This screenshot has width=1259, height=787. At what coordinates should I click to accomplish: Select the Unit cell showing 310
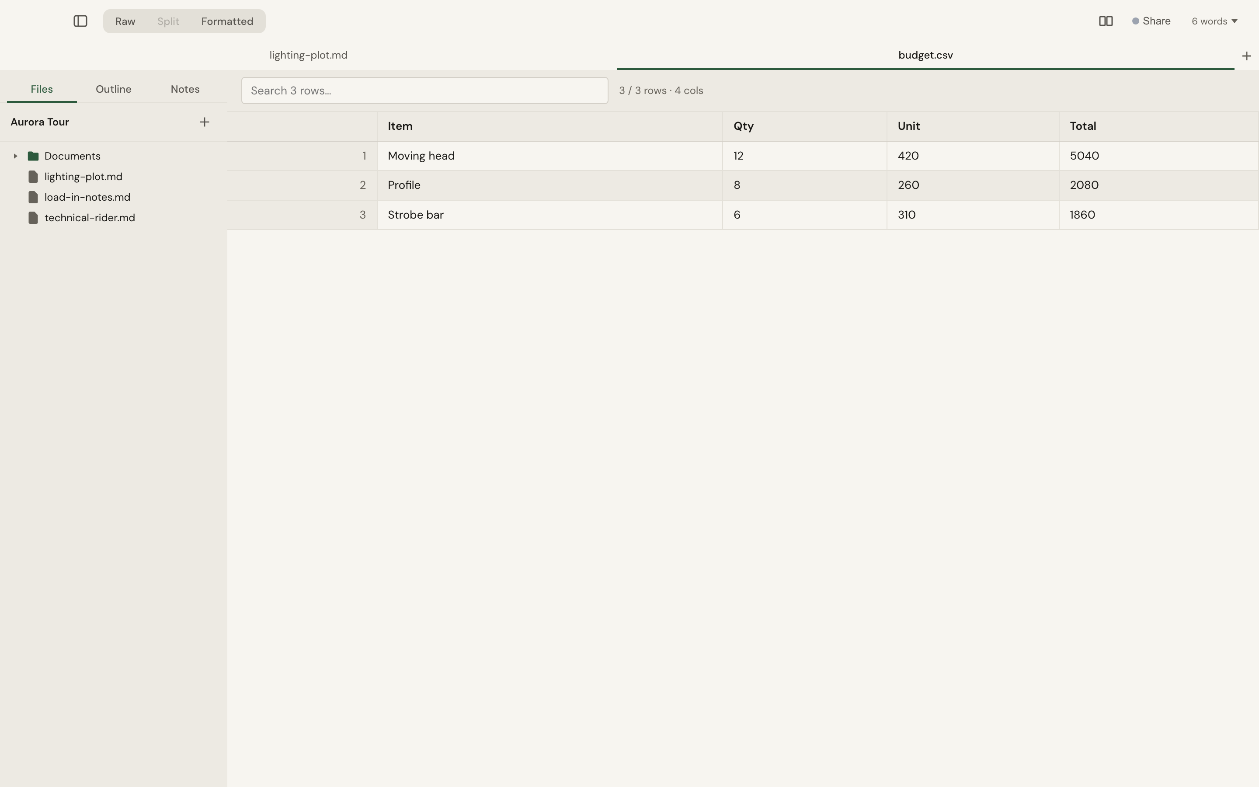[973, 215]
